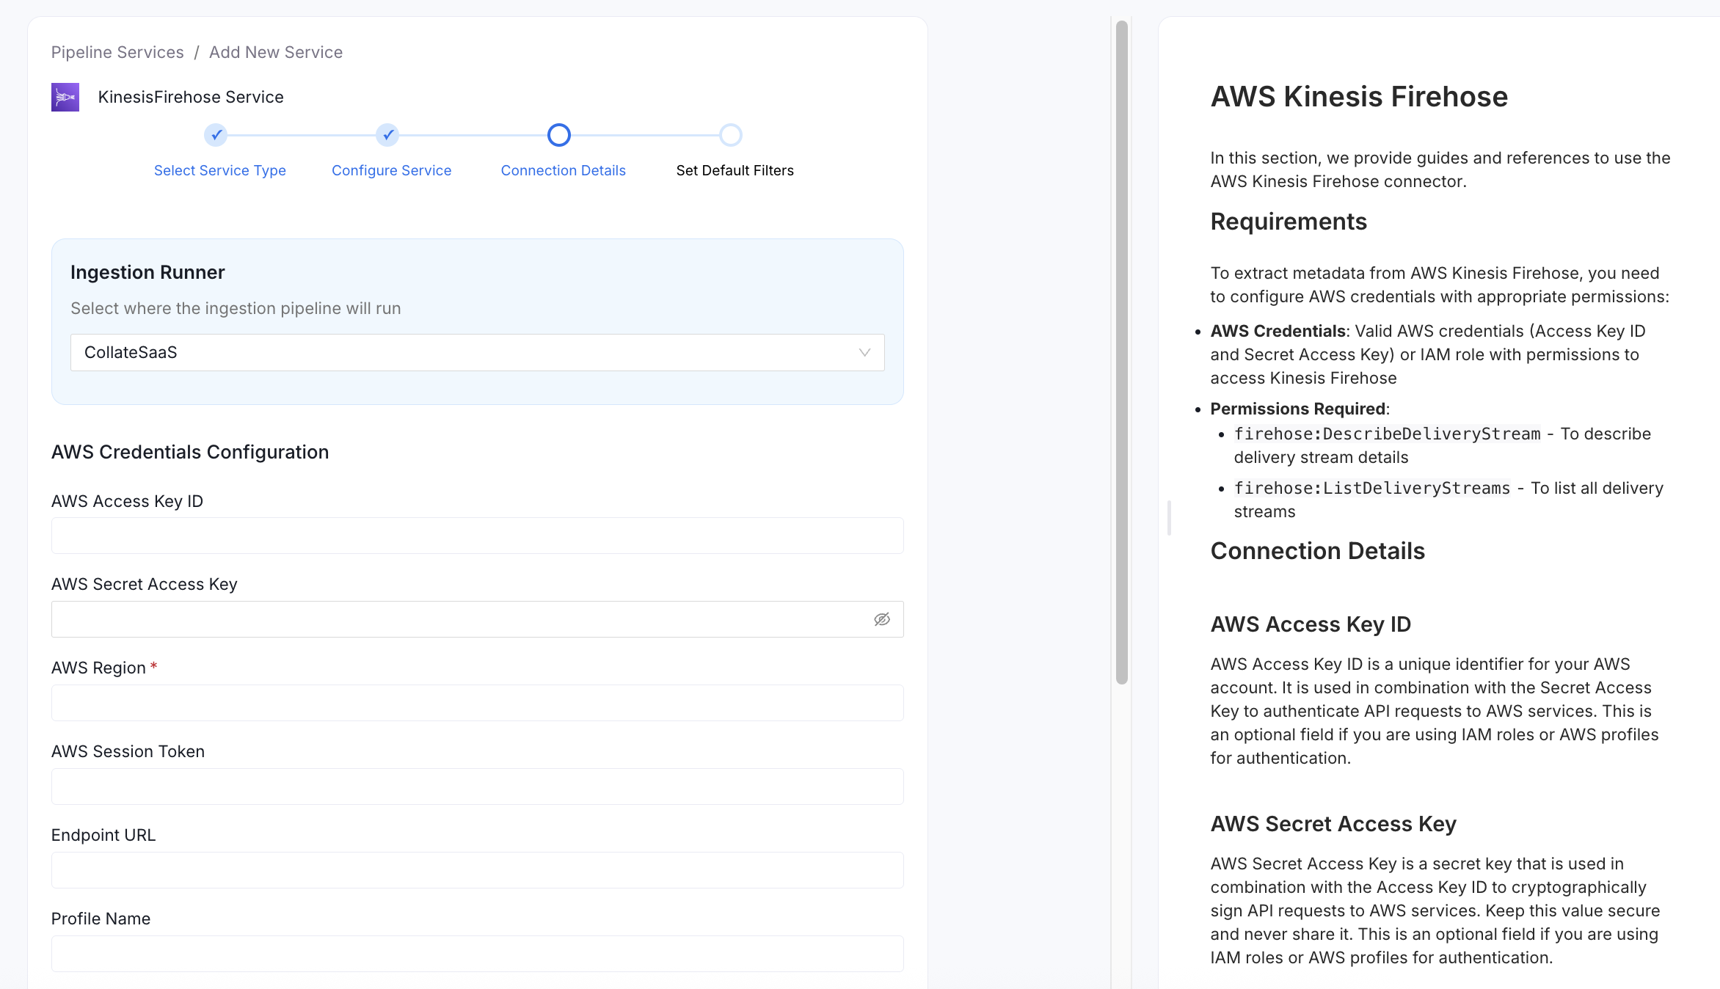The height and width of the screenshot is (989, 1720).
Task: Click the active Connection Details step circle
Action: (x=558, y=135)
